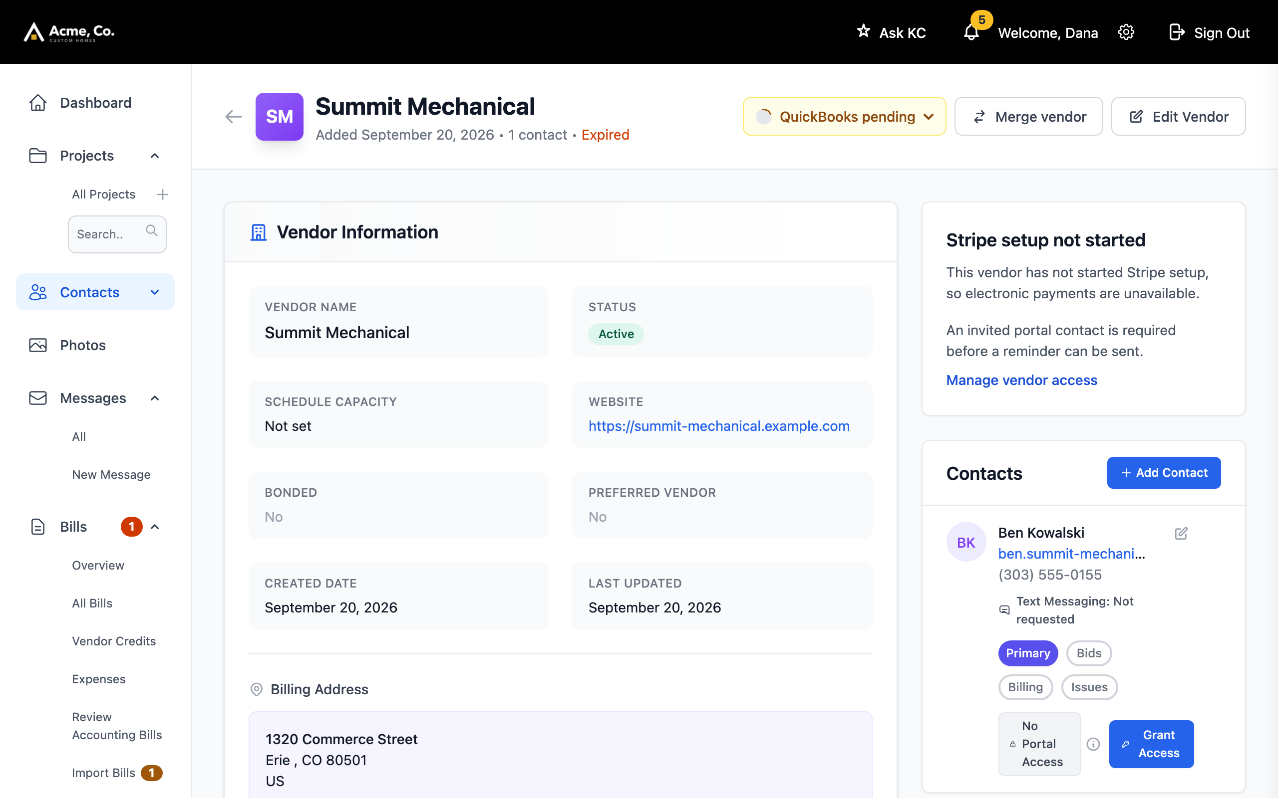Click the Add Contact button
Viewport: 1278px width, 798px height.
coord(1164,473)
